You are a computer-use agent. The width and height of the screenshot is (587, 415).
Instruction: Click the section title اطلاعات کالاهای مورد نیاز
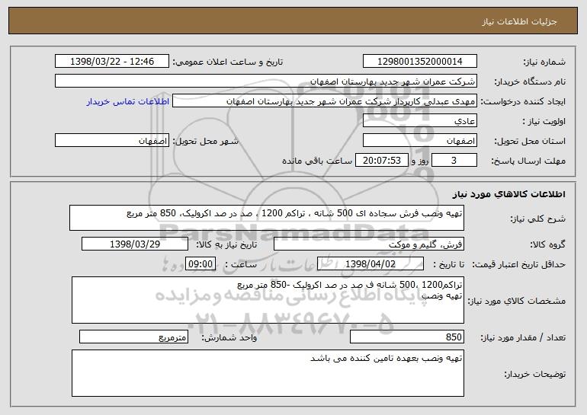pos(508,194)
